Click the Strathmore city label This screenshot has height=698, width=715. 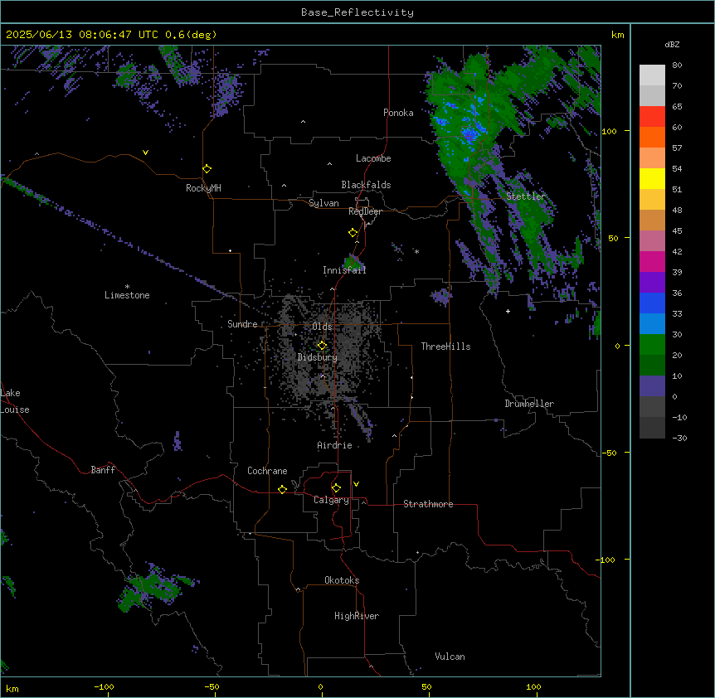click(x=428, y=504)
